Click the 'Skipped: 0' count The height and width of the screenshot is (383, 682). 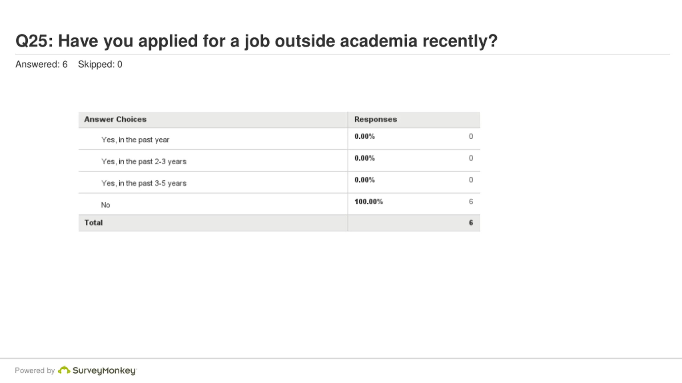[100, 64]
